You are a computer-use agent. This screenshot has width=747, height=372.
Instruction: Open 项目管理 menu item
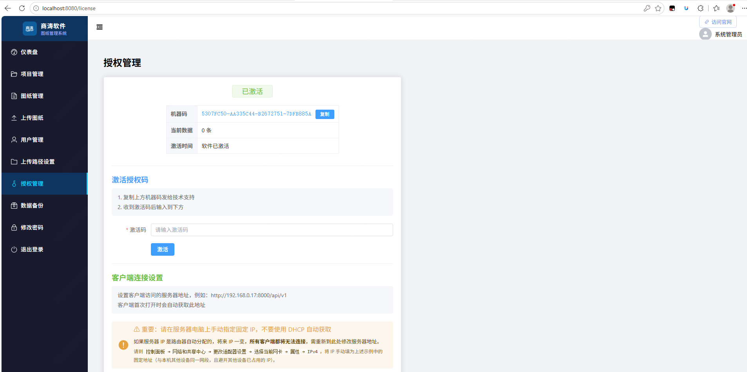[x=45, y=74]
